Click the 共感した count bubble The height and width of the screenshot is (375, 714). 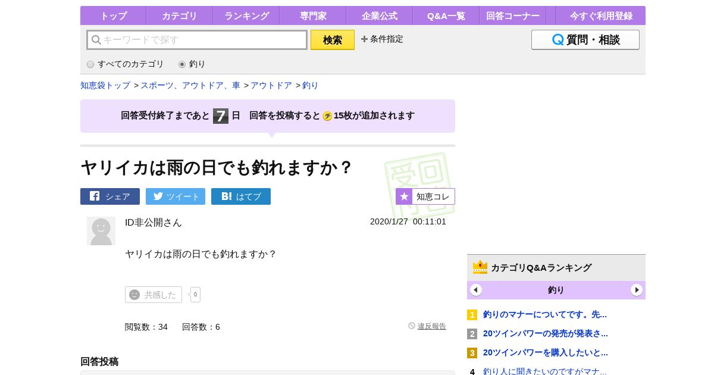pos(195,295)
